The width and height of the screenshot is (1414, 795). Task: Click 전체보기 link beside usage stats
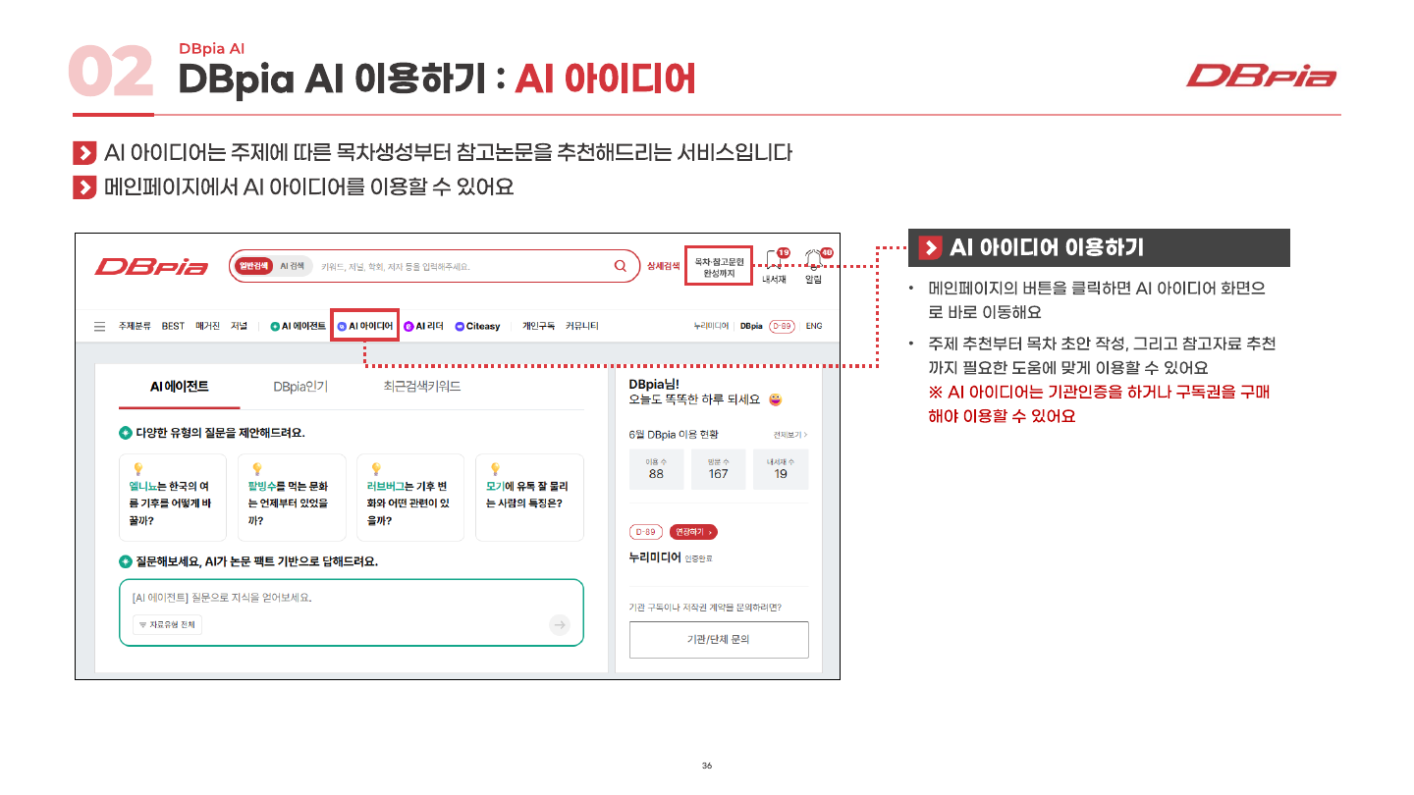coord(790,434)
